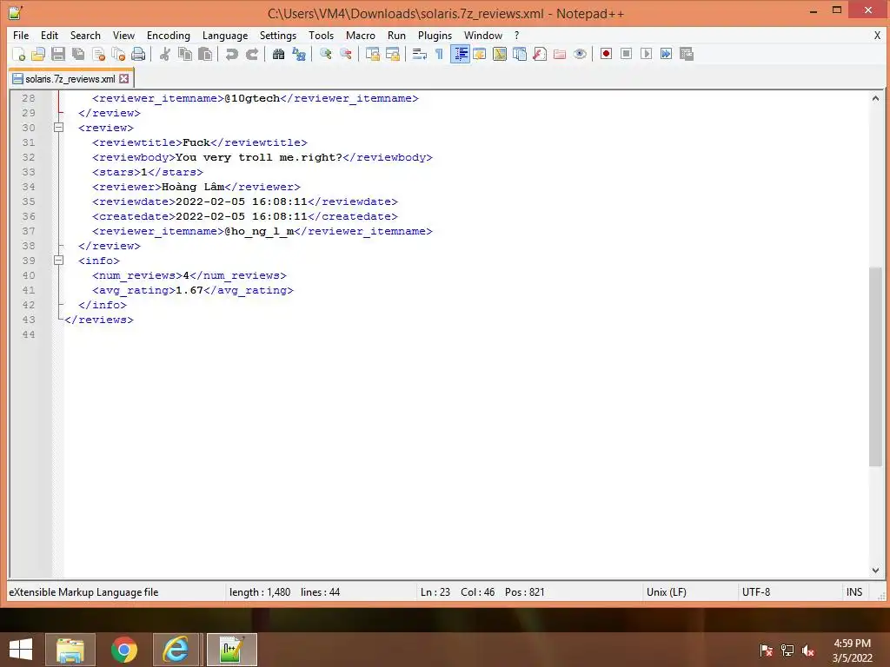
Task: Open the View menu
Action: click(123, 35)
